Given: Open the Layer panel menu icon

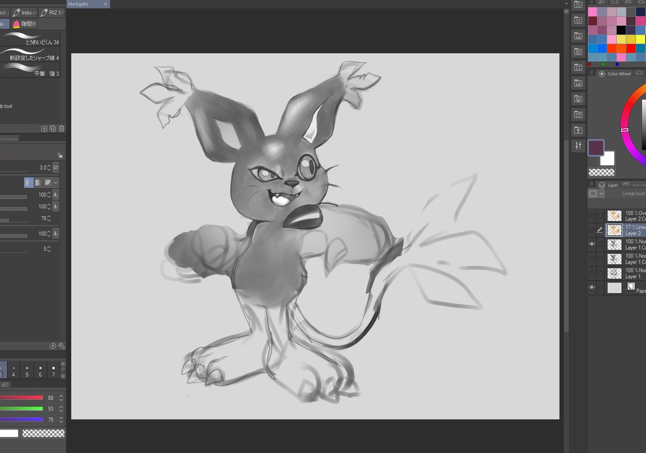Looking at the screenshot, I should 592,185.
